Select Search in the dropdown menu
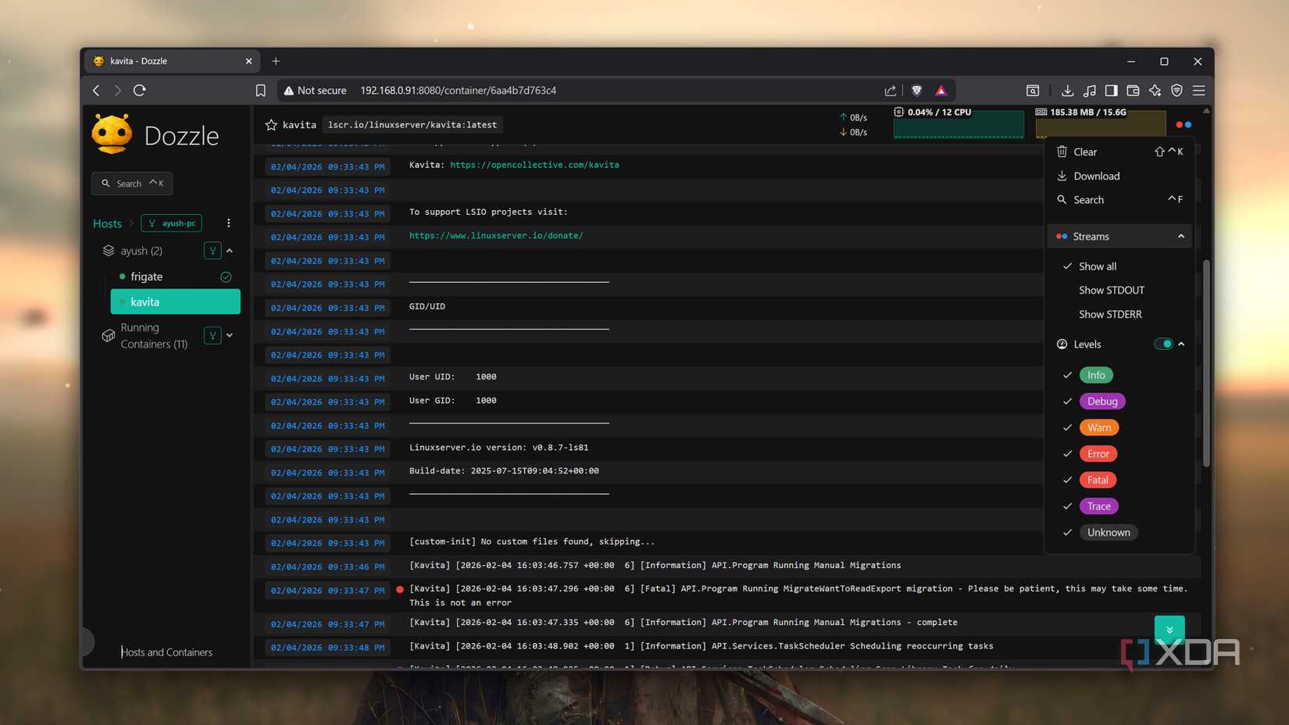Screen dimensions: 1289x725 [1119, 200]
